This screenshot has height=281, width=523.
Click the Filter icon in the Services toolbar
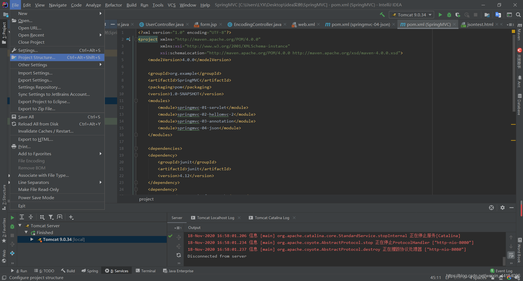coord(51,217)
